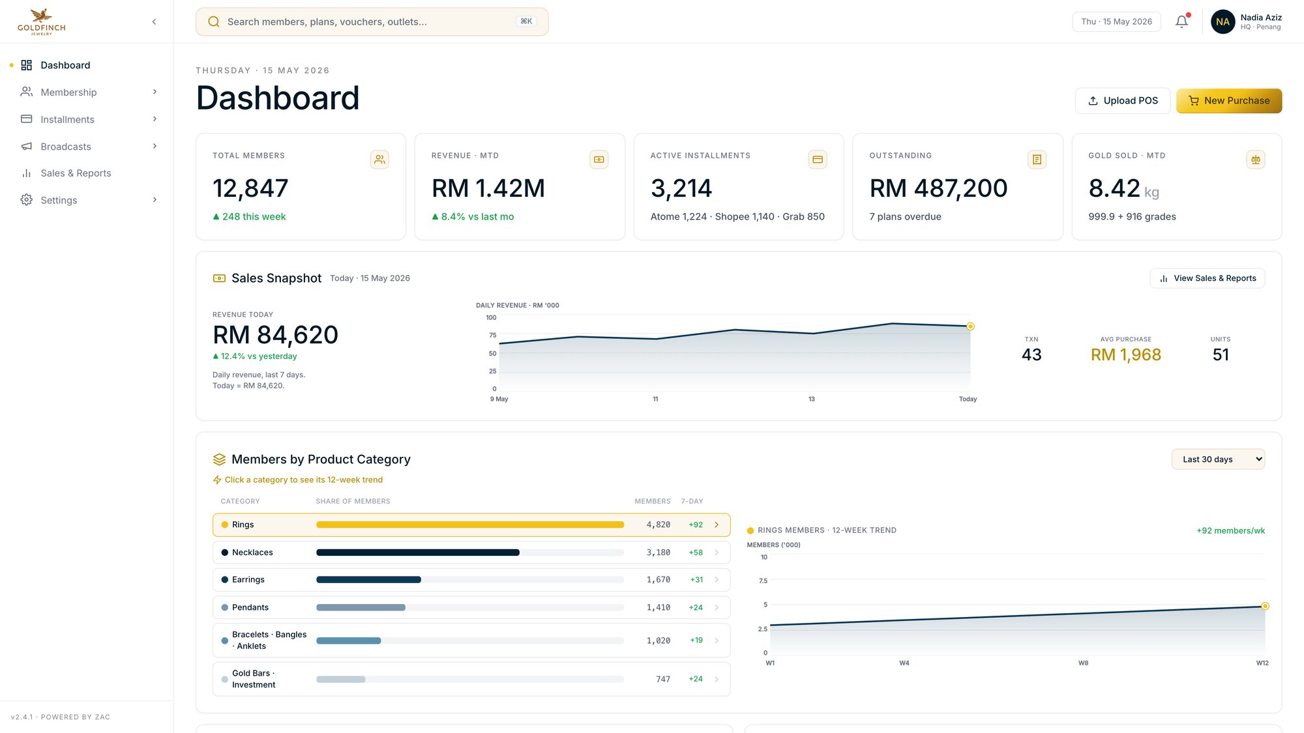This screenshot has height=733, width=1304.
Task: Click the W12 endpoint on trend chart
Action: coord(1265,606)
